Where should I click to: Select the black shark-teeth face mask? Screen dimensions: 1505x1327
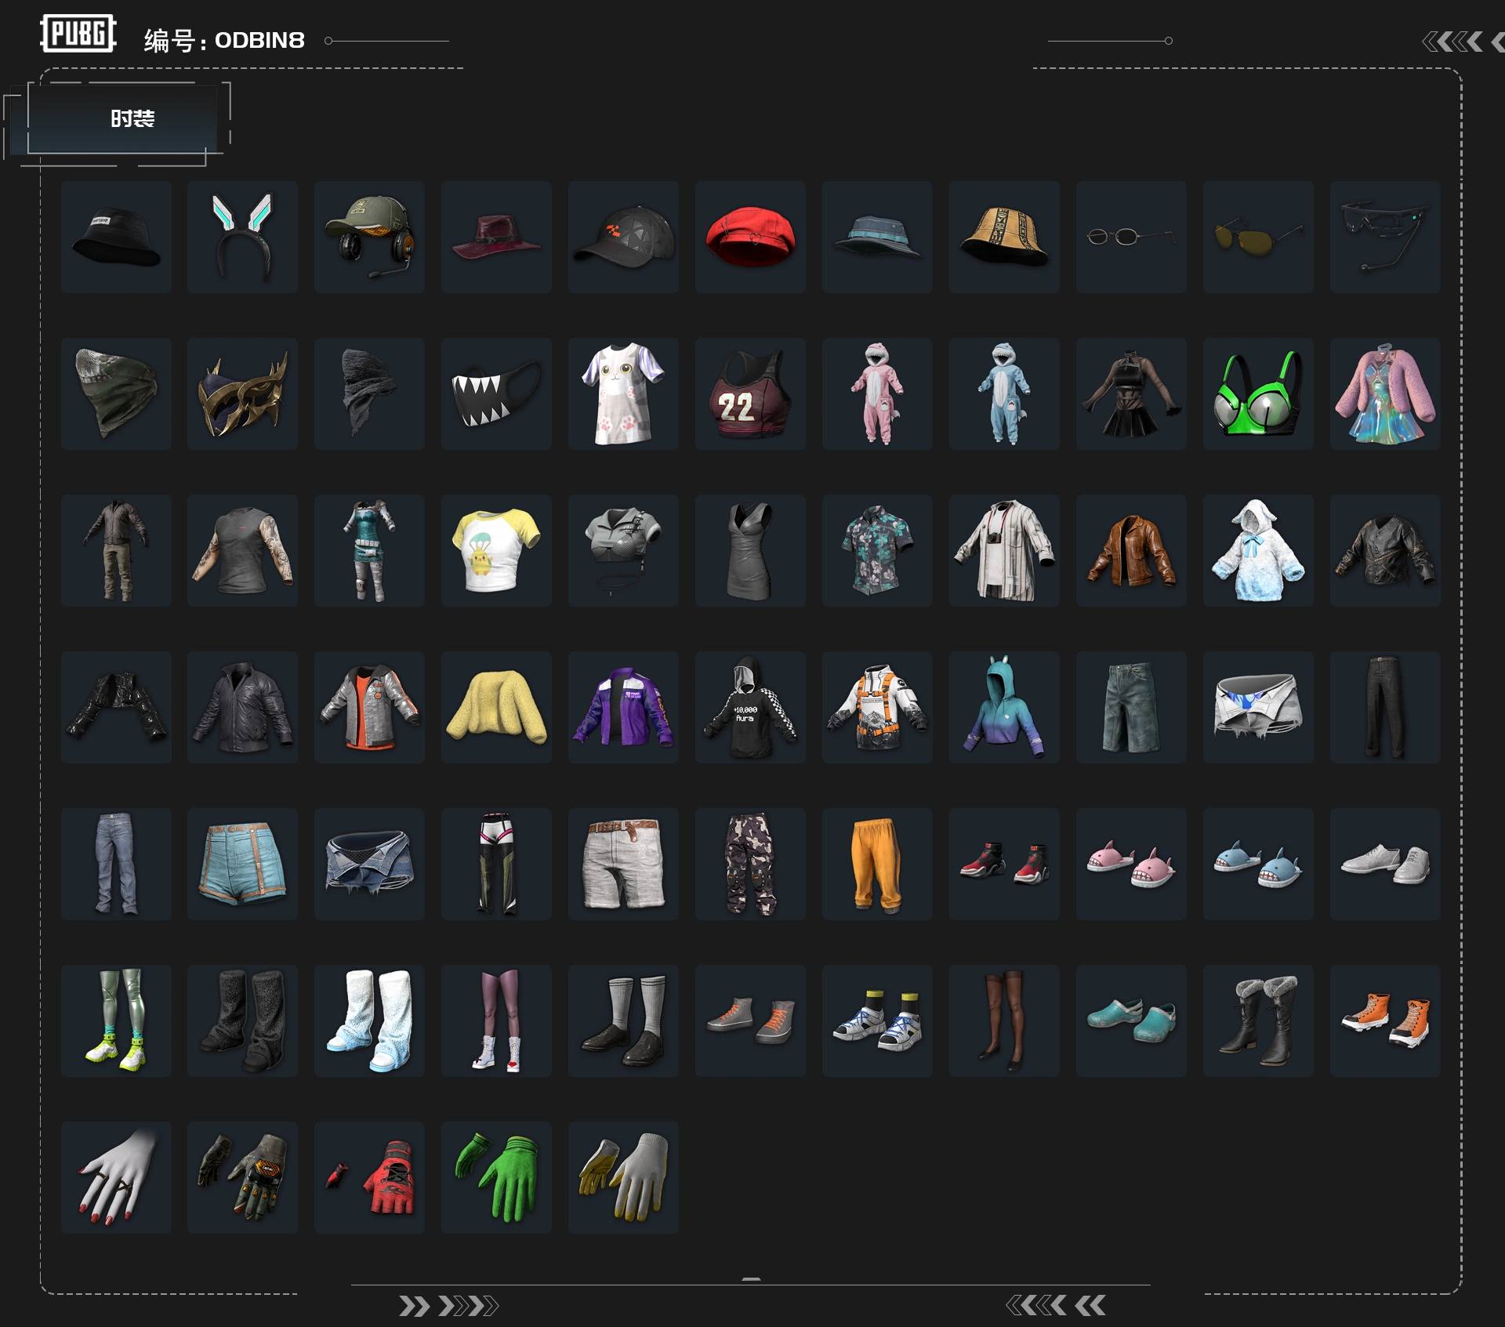(496, 393)
